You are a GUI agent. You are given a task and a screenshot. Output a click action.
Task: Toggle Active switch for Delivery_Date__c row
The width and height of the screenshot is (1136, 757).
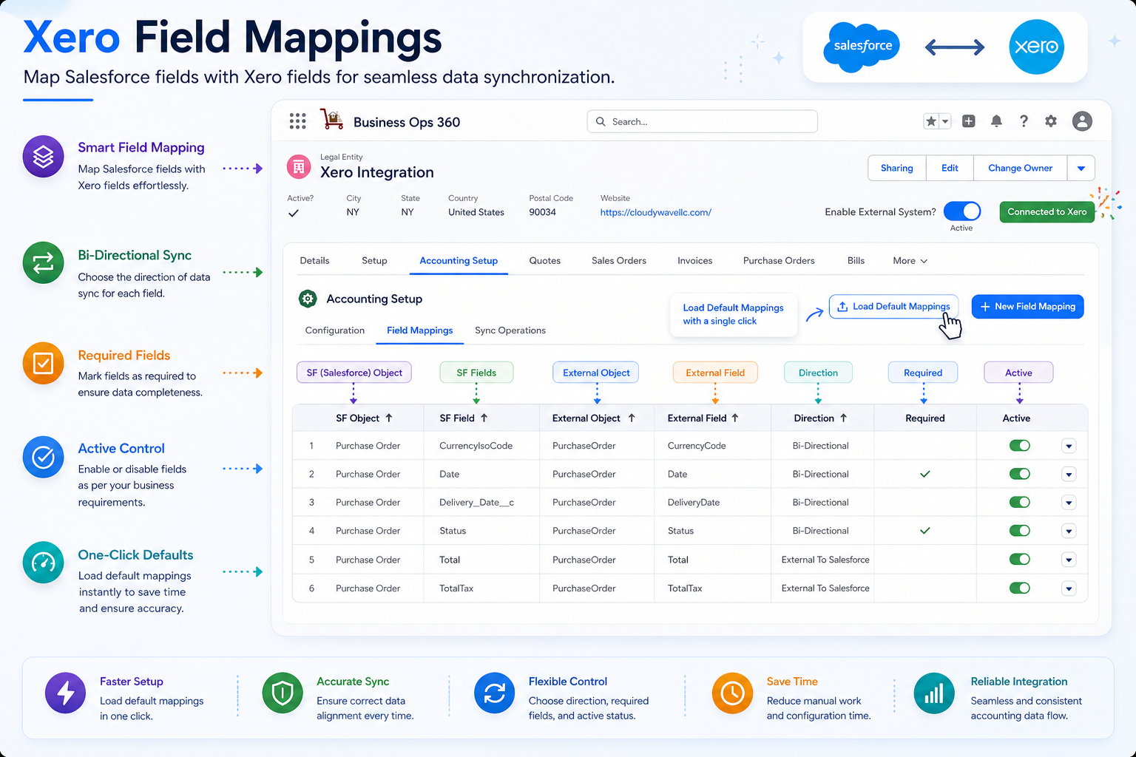1020,502
